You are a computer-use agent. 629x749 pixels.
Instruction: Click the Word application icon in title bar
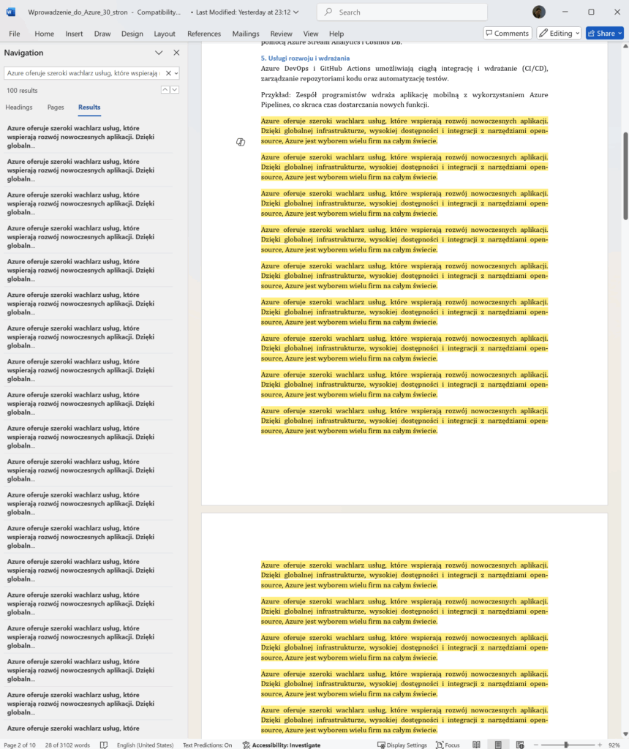pyautogui.click(x=10, y=12)
